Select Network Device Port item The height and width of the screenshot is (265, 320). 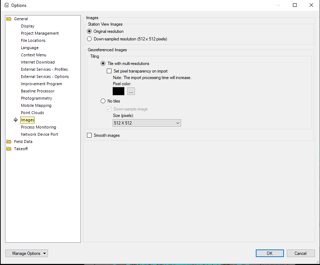click(39, 134)
